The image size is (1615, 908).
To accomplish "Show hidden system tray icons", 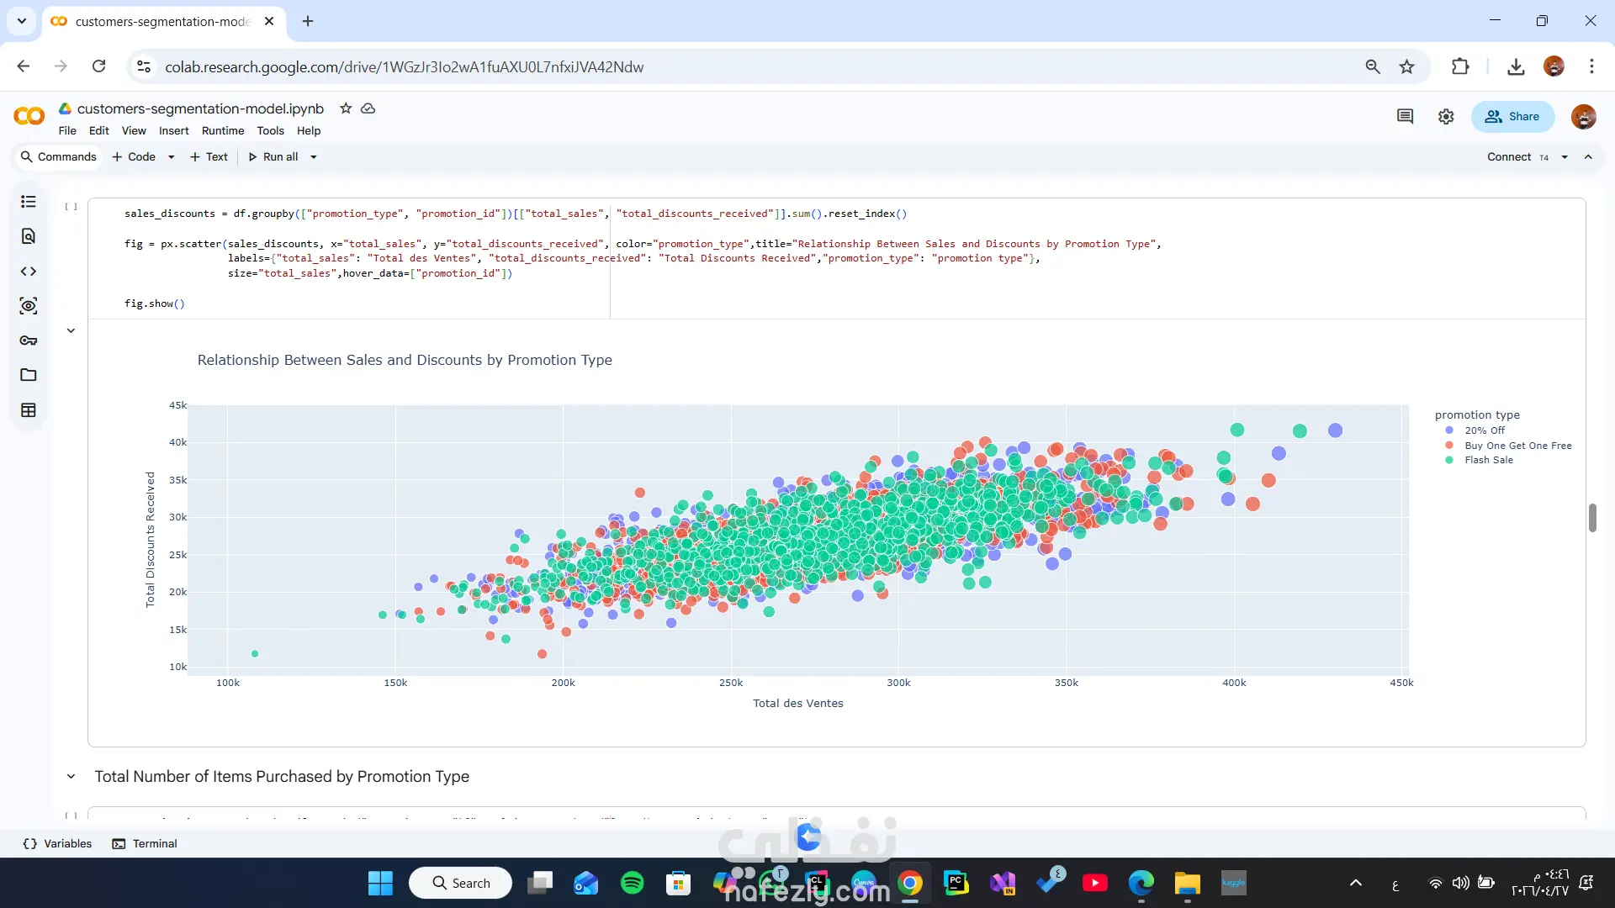I will (1356, 883).
